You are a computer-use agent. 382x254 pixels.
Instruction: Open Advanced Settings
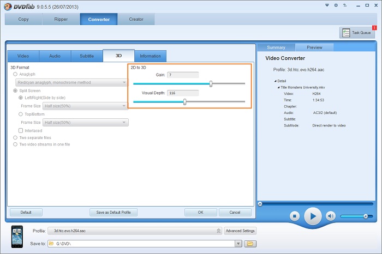240,231
